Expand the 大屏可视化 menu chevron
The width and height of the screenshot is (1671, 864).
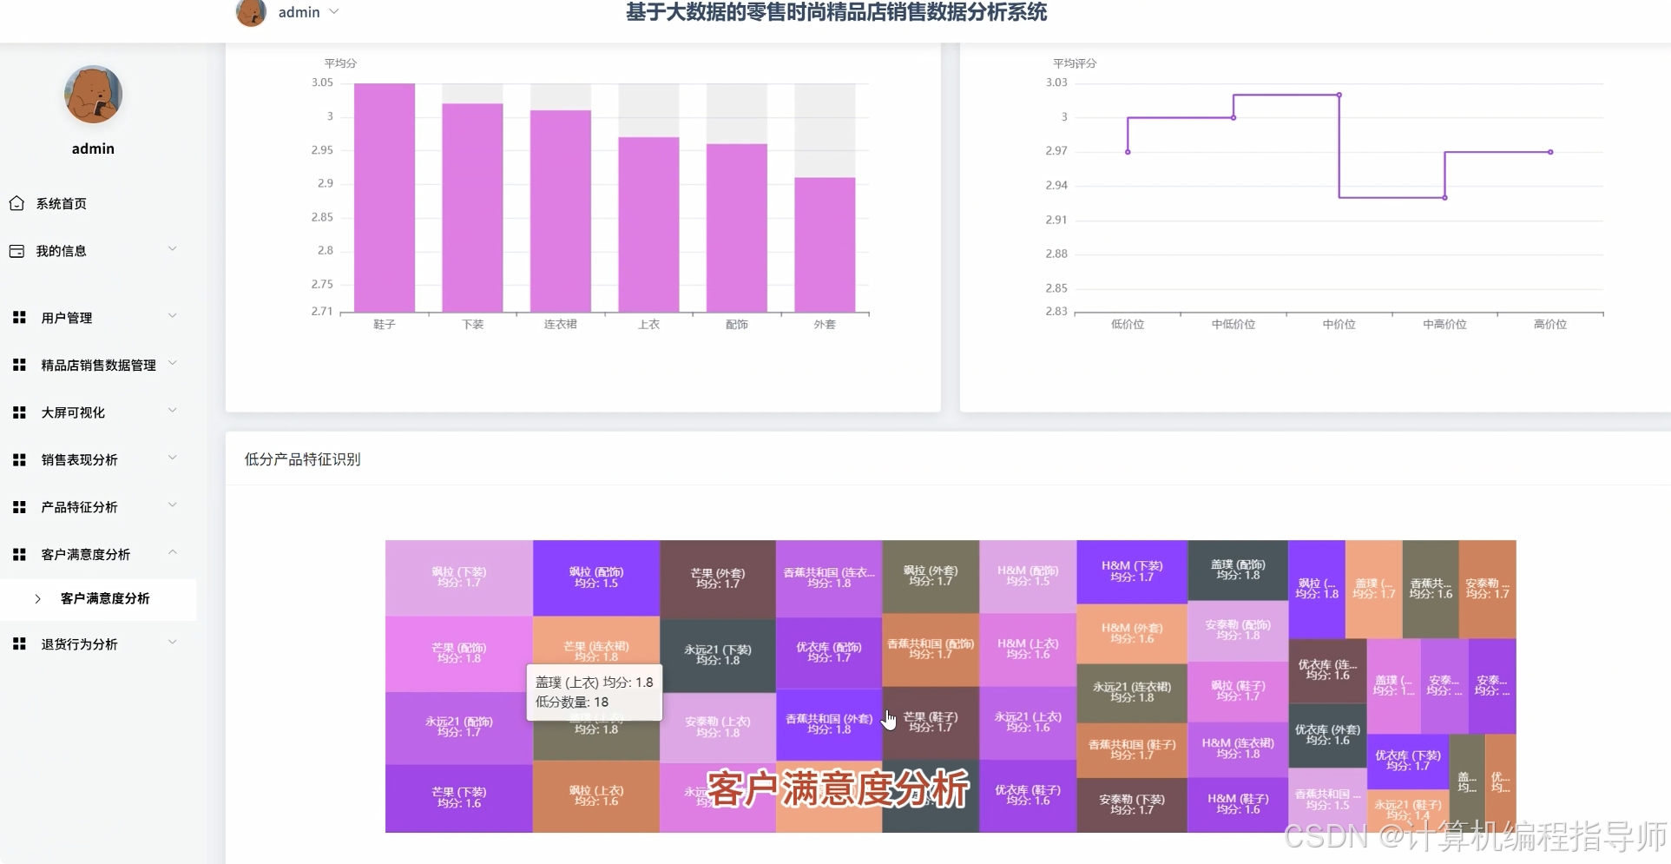point(172,412)
